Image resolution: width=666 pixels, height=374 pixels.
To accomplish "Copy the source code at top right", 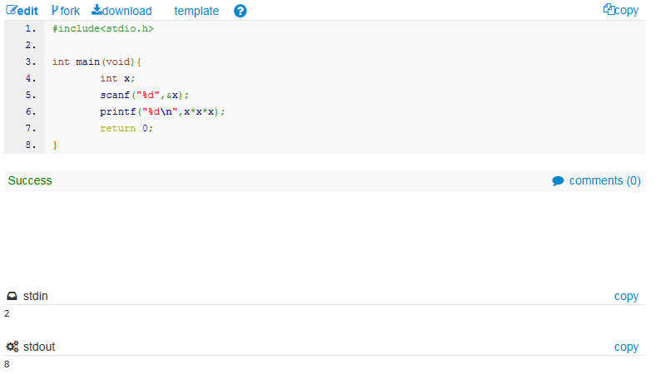I will 621,11.
